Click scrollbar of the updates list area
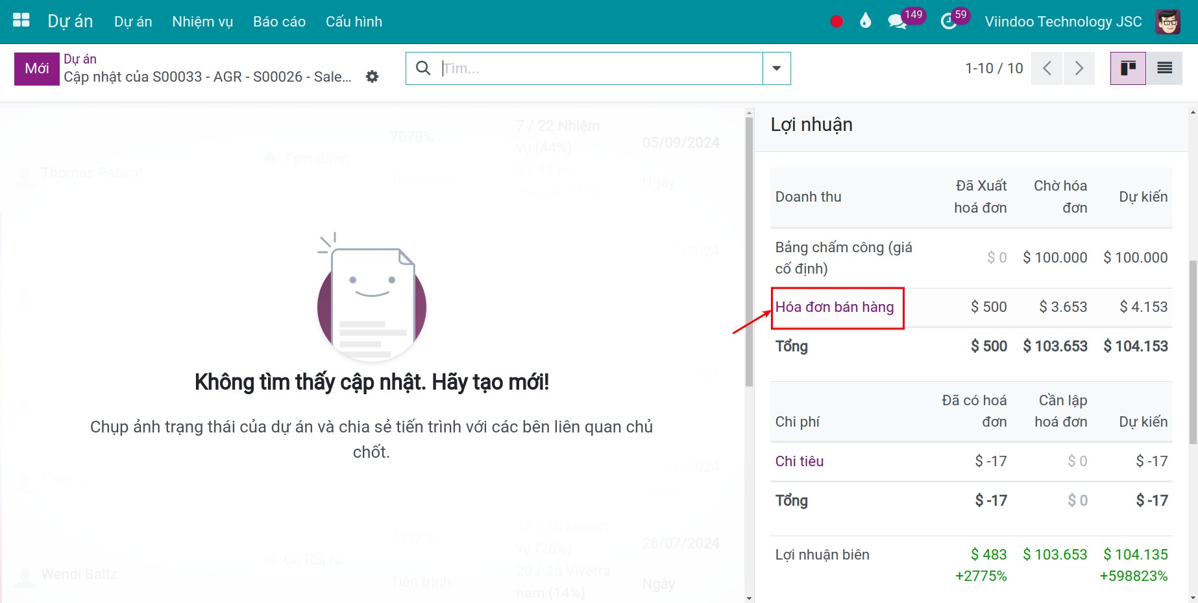 point(749,252)
